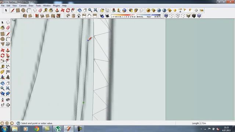Select the 3D Text tool

pyautogui.click(x=8, y=77)
